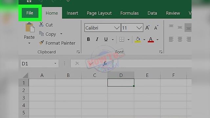Toggle Italic formatting
210x118 pixels.
[97, 39]
